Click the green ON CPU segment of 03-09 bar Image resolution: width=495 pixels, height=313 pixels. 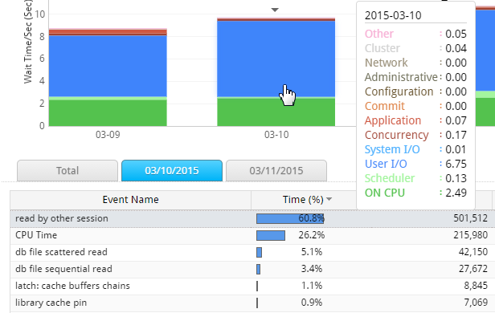coord(108,113)
